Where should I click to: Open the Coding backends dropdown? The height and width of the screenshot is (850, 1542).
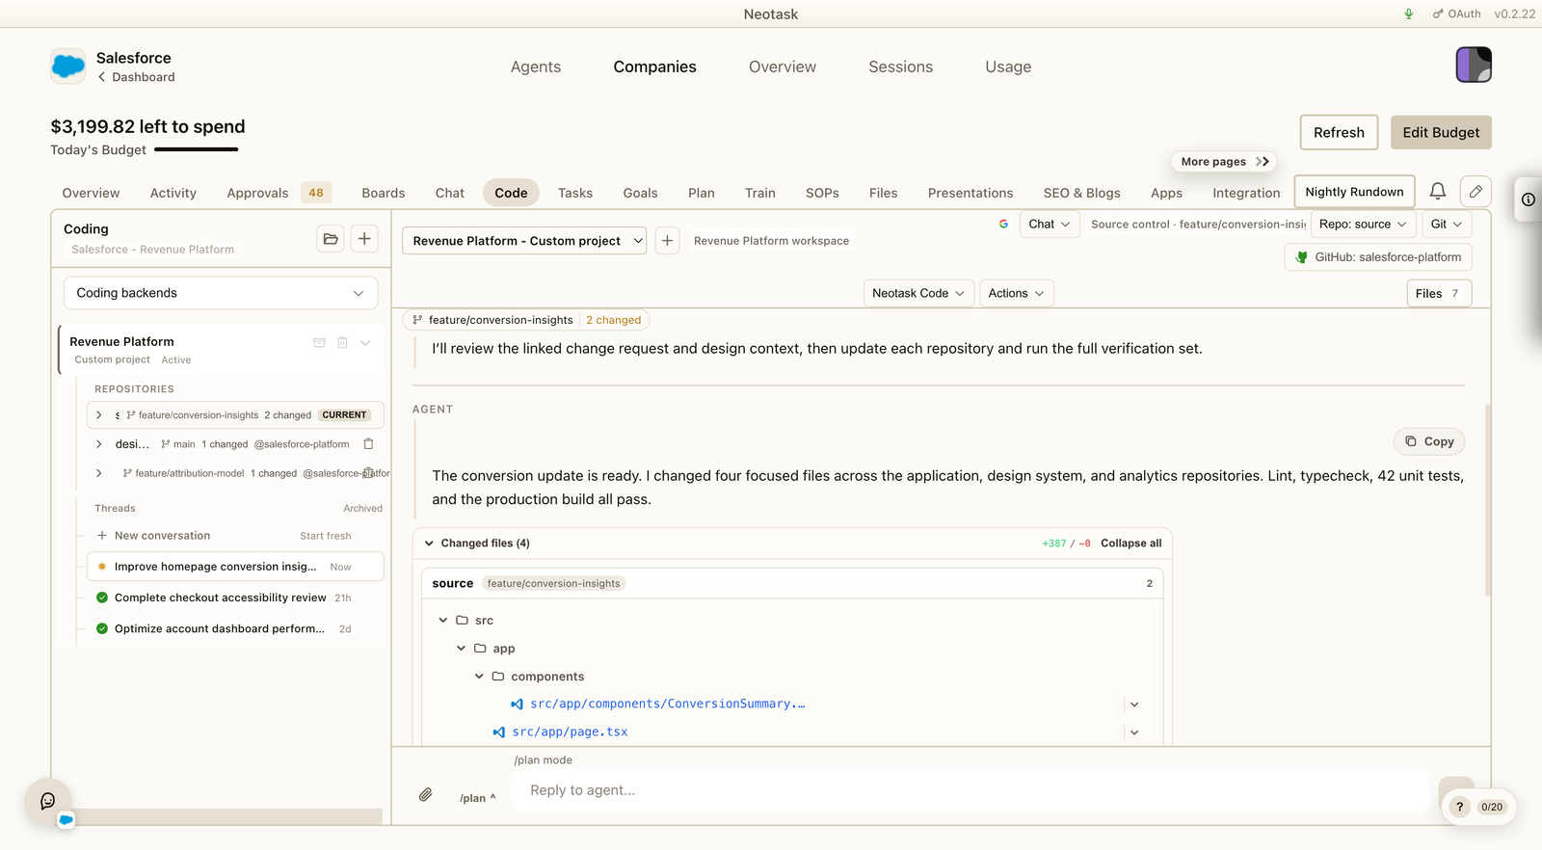click(x=221, y=293)
